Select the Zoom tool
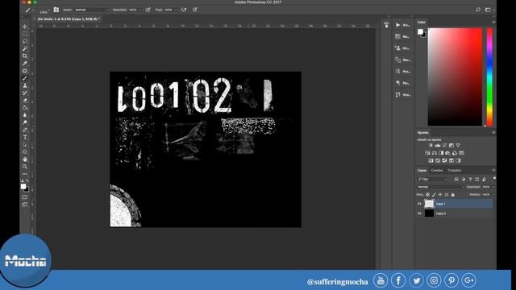Screen dimensions: 516x290 pos(25,167)
